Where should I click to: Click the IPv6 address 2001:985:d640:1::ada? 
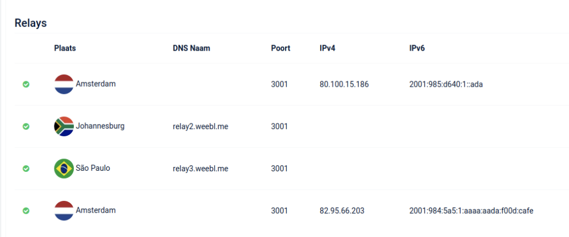tap(446, 85)
